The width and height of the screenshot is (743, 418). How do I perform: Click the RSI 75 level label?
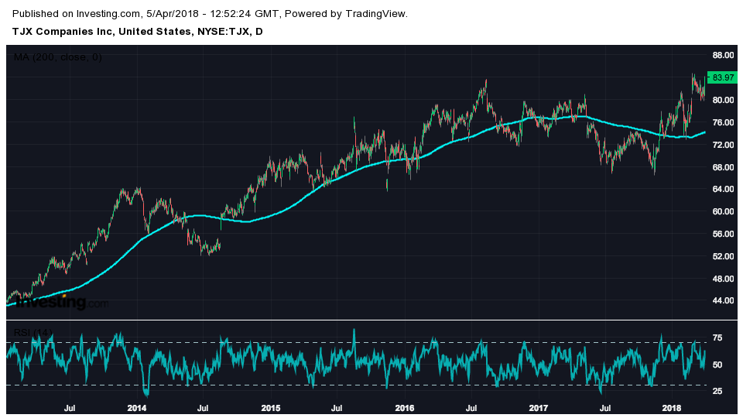point(717,338)
